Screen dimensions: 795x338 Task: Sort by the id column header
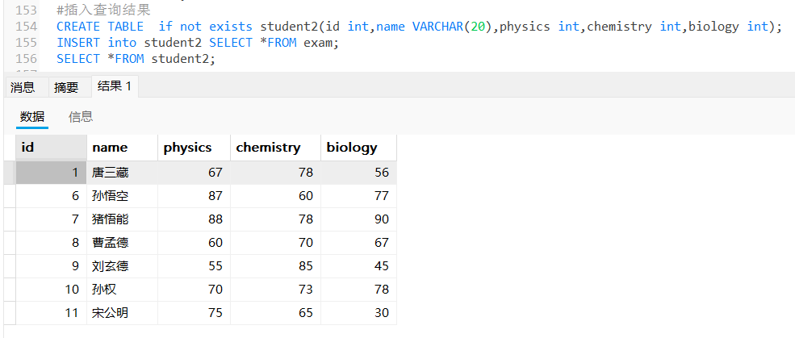pyautogui.click(x=51, y=148)
